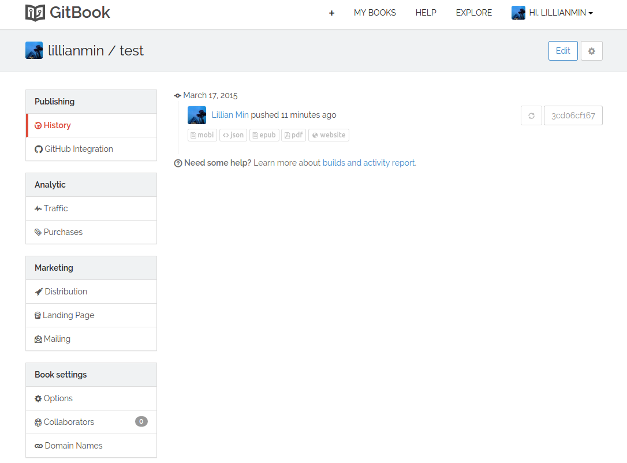Open the Collaborators settings page
The height and width of the screenshot is (463, 627).
(x=91, y=422)
